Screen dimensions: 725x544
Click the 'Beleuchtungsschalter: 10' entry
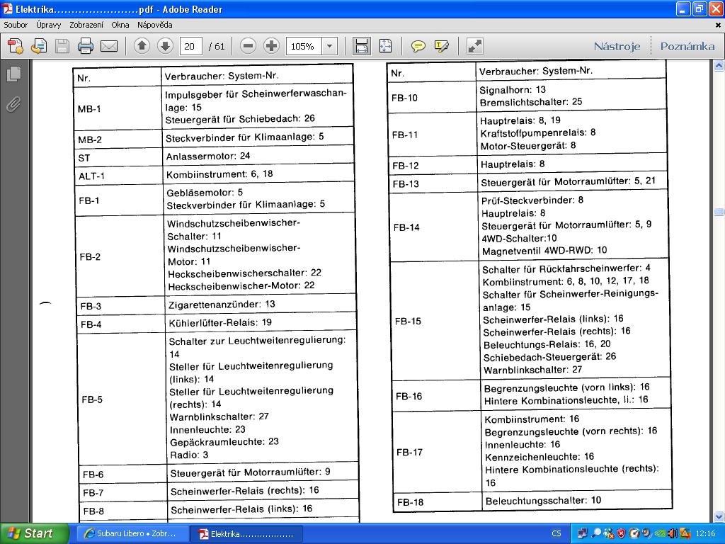tap(543, 501)
